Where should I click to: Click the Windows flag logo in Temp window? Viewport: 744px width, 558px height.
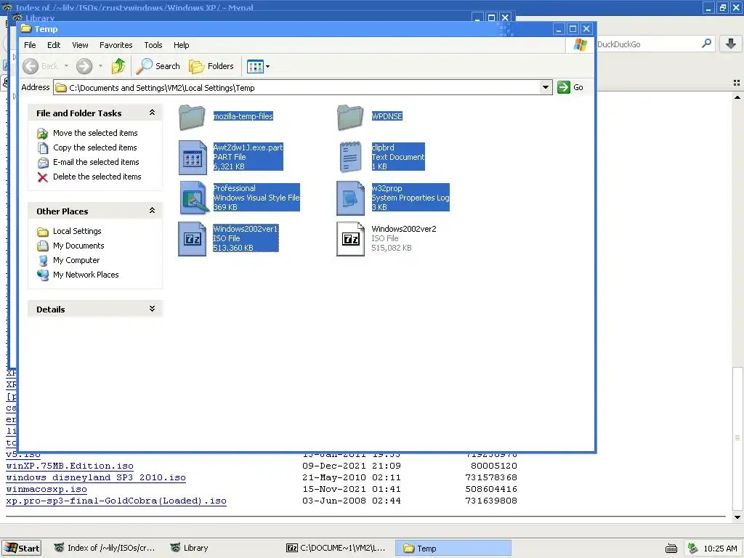[580, 44]
